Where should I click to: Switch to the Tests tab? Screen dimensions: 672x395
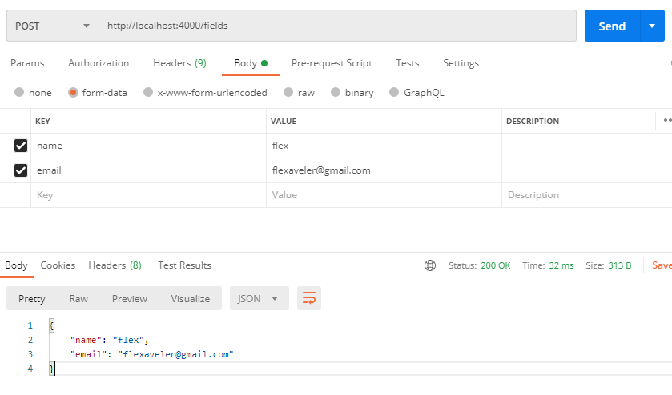point(408,63)
